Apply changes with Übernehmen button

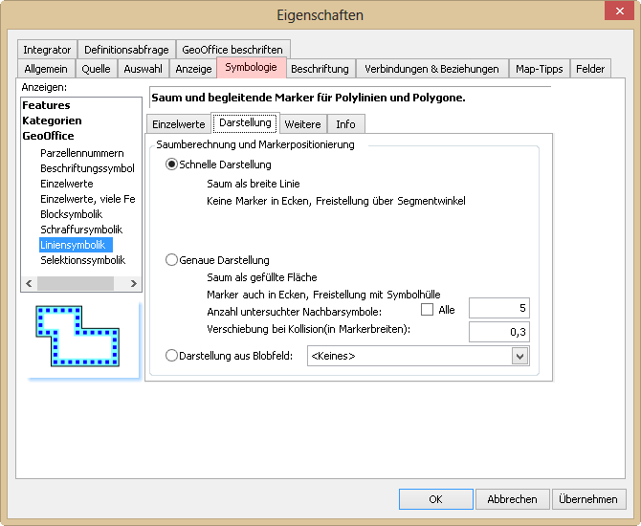pos(588,499)
